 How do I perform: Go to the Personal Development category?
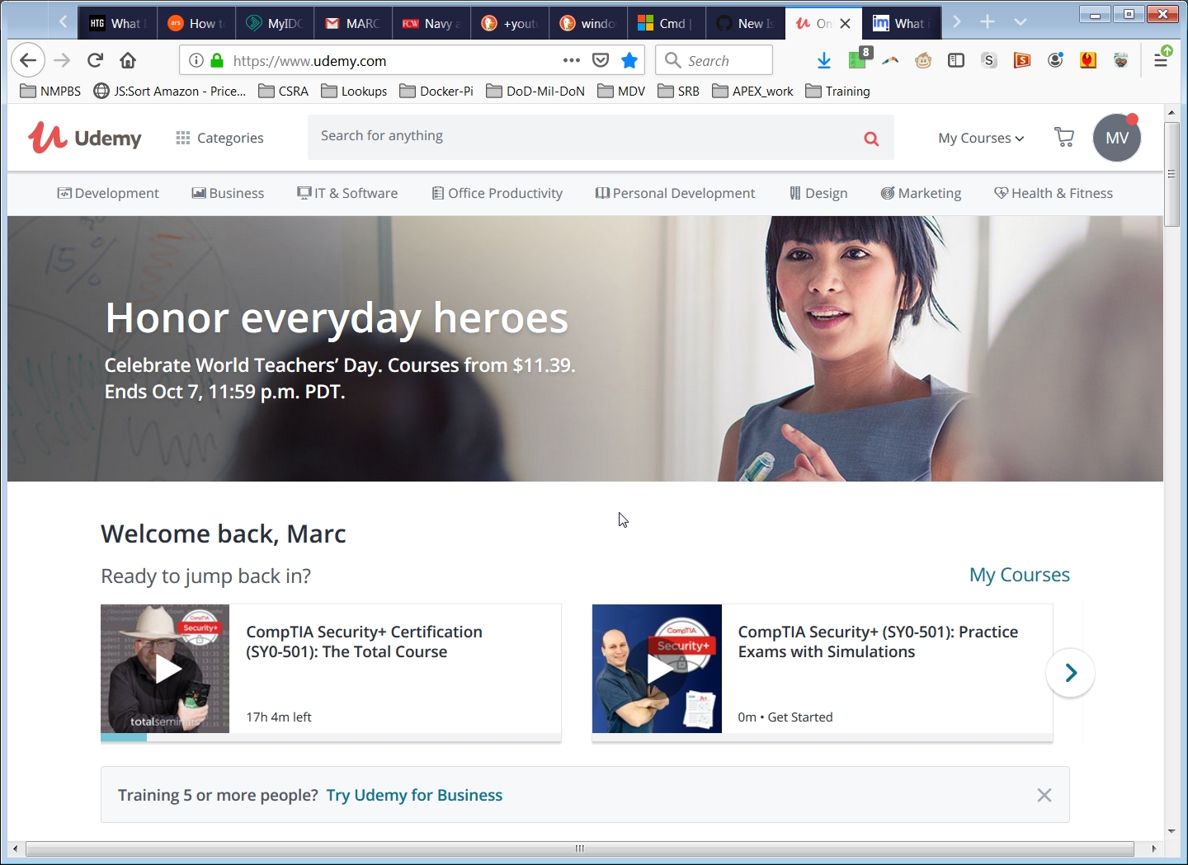point(675,193)
